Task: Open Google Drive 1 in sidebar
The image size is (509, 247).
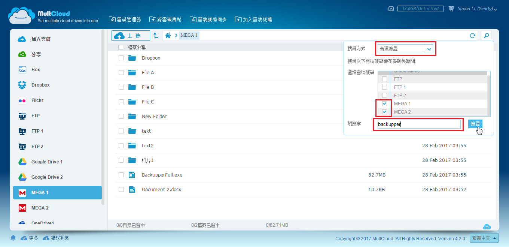Action: [x=57, y=162]
